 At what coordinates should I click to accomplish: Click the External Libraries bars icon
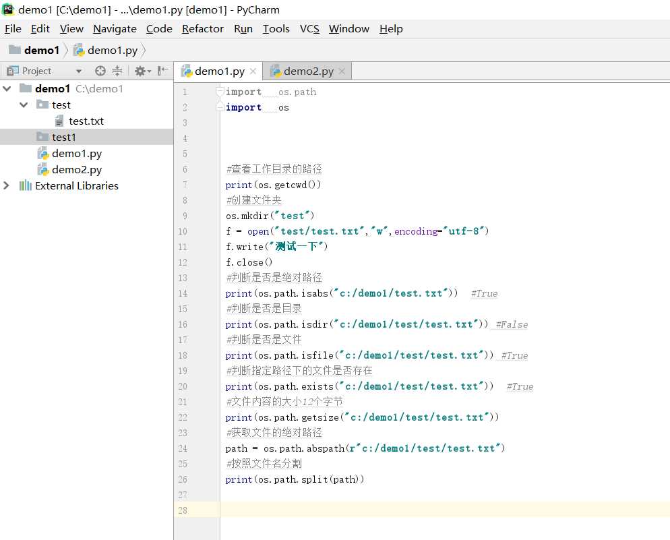coord(25,185)
